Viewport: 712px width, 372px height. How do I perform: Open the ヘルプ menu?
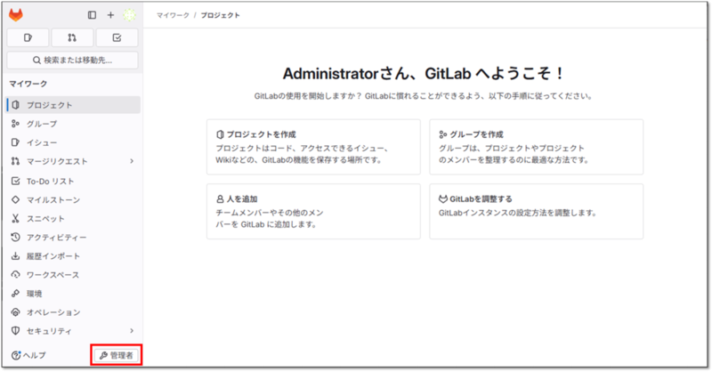(x=28, y=355)
